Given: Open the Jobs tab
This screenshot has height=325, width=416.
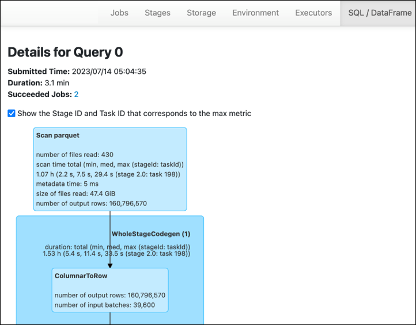Looking at the screenshot, I should 119,13.
